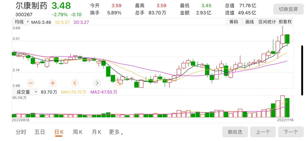Click the 最低 3.45 value
306x141 pixels.
tap(195, 6)
